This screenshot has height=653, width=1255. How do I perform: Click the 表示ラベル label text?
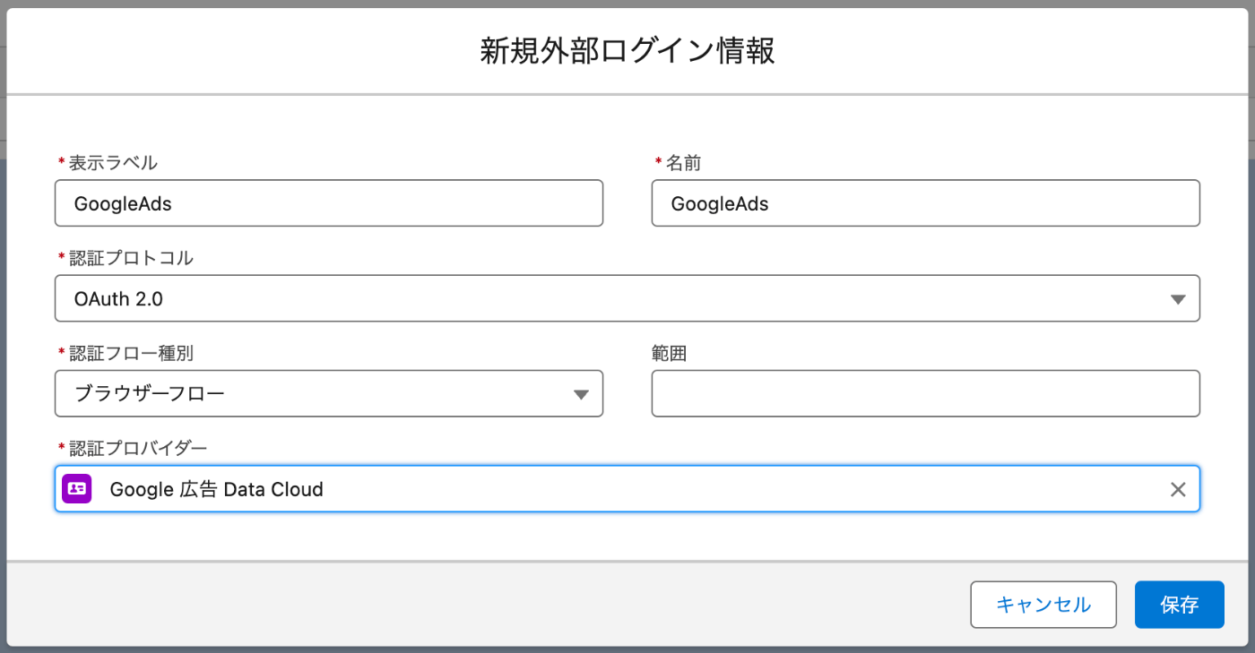(113, 163)
